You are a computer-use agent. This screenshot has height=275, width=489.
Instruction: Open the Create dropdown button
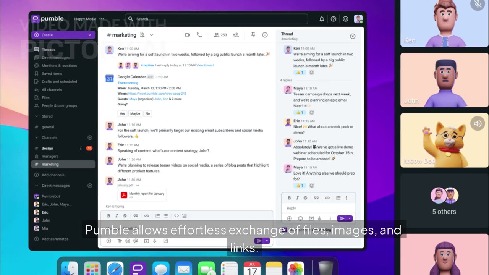pos(63,35)
